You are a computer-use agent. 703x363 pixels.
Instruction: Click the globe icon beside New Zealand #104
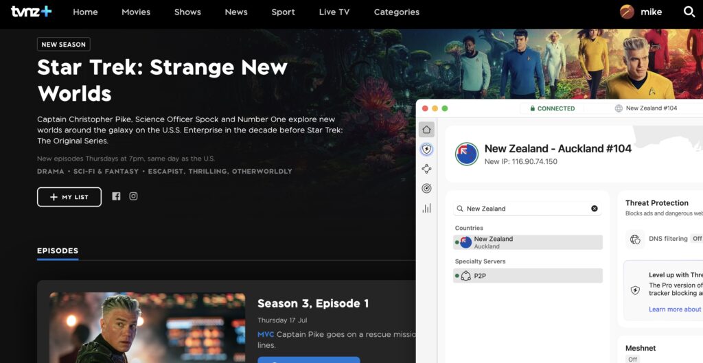coord(619,108)
